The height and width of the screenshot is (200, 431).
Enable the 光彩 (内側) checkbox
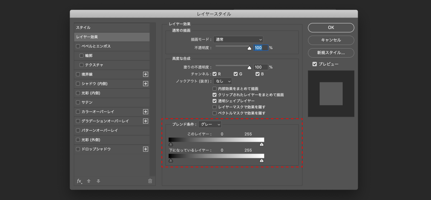point(78,93)
